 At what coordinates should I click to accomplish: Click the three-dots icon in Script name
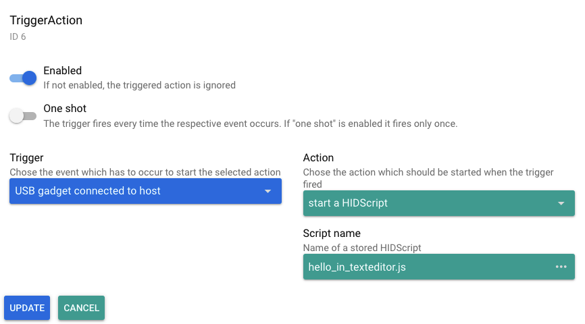(x=561, y=267)
